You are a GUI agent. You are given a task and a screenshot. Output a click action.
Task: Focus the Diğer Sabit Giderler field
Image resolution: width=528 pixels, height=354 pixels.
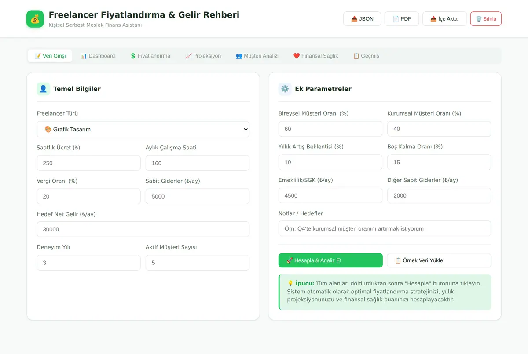tap(439, 195)
